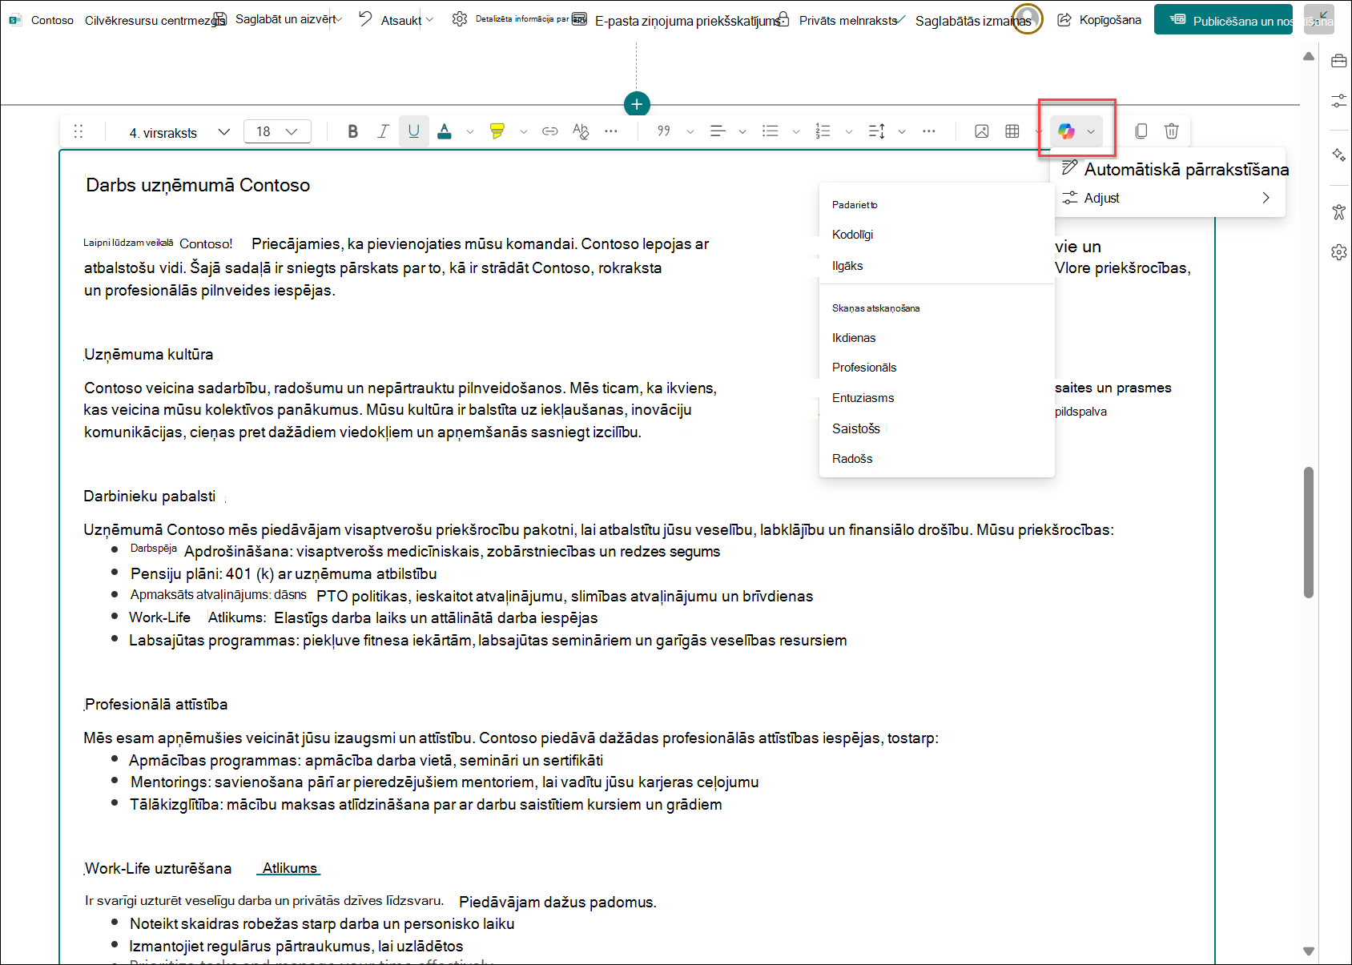This screenshot has width=1352, height=965.
Task: Open E-pasta ziņojuma priekšskatījums
Action: tap(678, 20)
